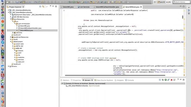Open the Markers view tab
The image size is (191, 107).
(x=65, y=80)
